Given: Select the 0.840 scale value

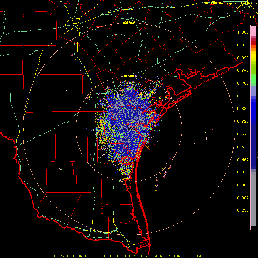Looking at the screenshot, I should (243, 71).
